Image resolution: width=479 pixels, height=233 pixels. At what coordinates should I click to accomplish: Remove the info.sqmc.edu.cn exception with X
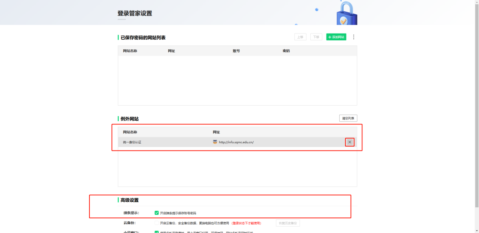click(x=350, y=142)
